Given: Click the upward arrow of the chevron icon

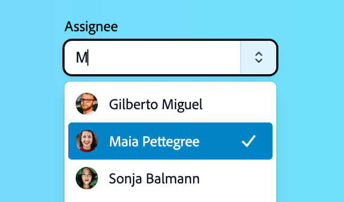Looking at the screenshot, I should pyautogui.click(x=259, y=54).
